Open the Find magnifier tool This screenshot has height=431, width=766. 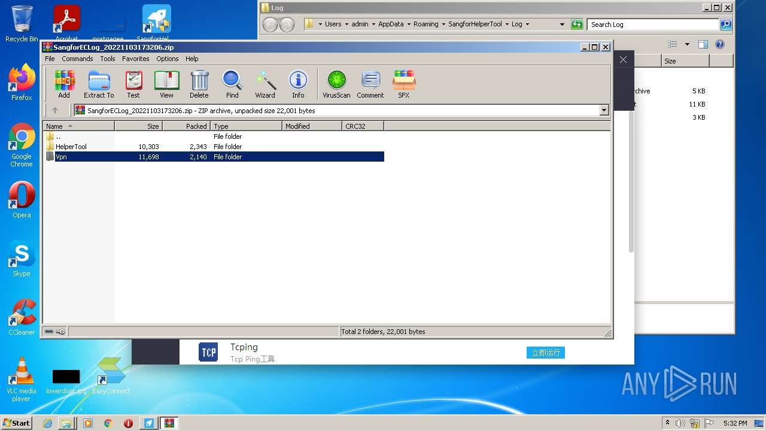click(x=232, y=84)
